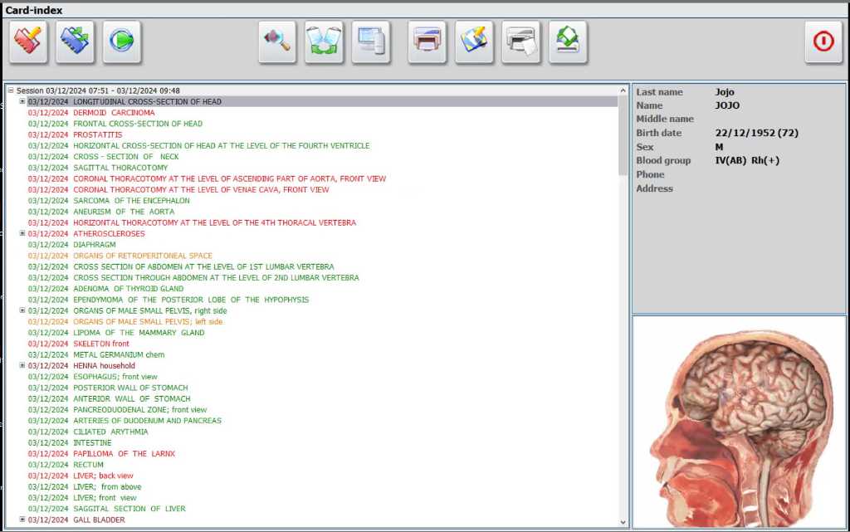Expand ORGANS OF MALE SMALL PELVIS, right side
850x532 pixels.
(x=22, y=310)
